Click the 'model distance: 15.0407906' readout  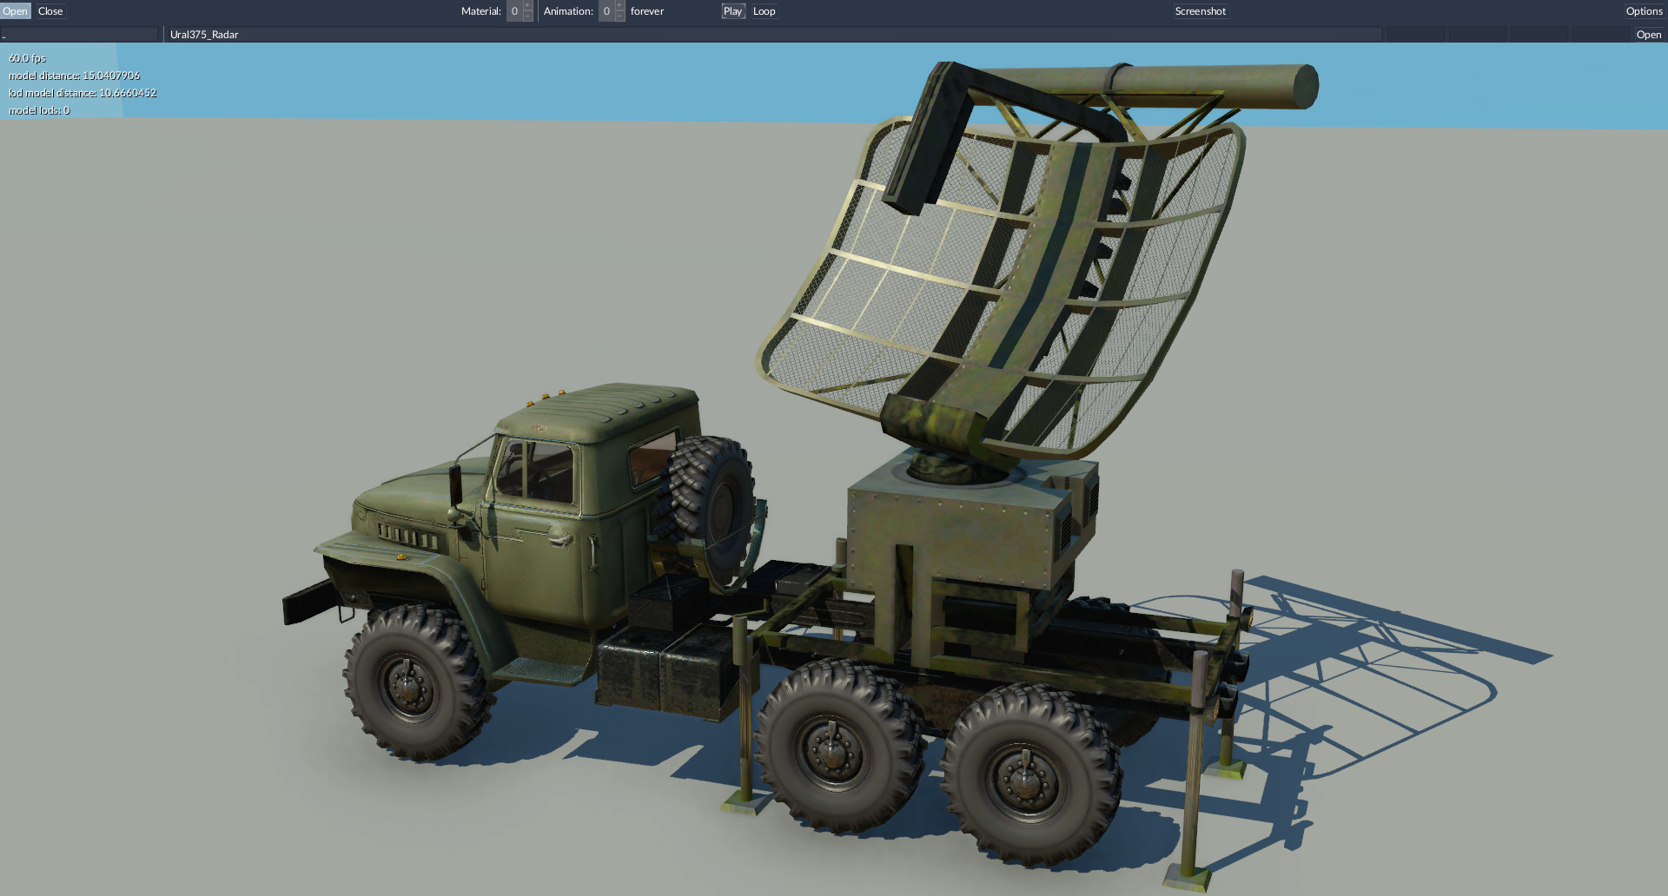point(74,76)
